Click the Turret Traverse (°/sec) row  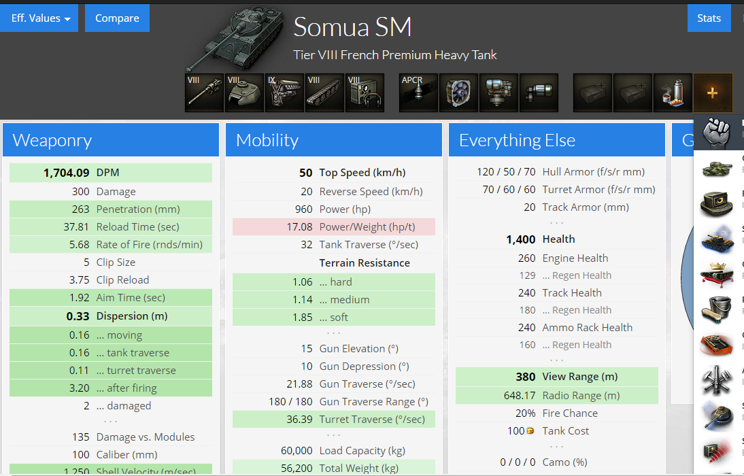[x=333, y=419]
